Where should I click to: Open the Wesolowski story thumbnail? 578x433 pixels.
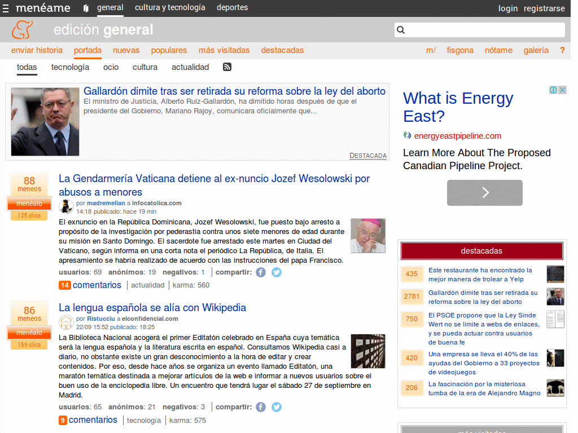click(368, 236)
